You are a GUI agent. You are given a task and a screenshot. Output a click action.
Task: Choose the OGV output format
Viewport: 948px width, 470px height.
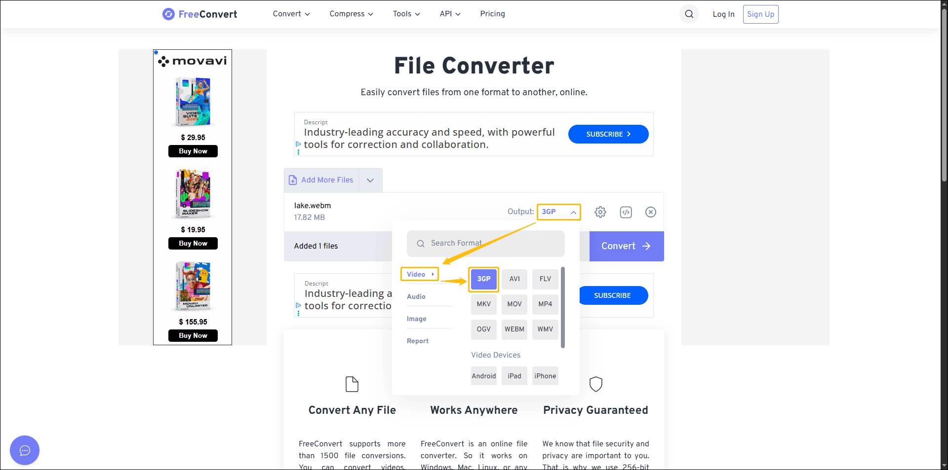[x=484, y=329]
